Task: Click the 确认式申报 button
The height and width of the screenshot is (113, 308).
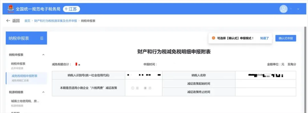Action: (285, 38)
